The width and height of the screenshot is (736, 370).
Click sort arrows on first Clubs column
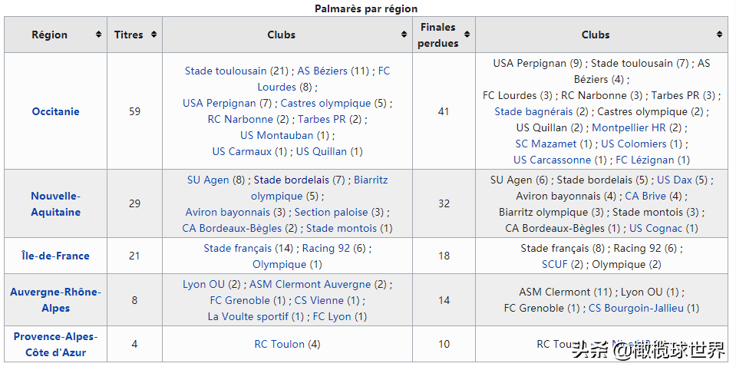pos(404,35)
